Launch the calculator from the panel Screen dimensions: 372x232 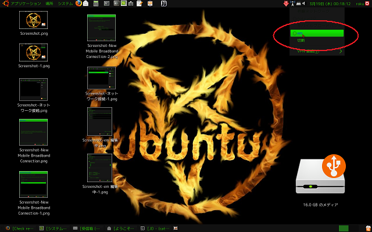pyautogui.click(x=96, y=3)
